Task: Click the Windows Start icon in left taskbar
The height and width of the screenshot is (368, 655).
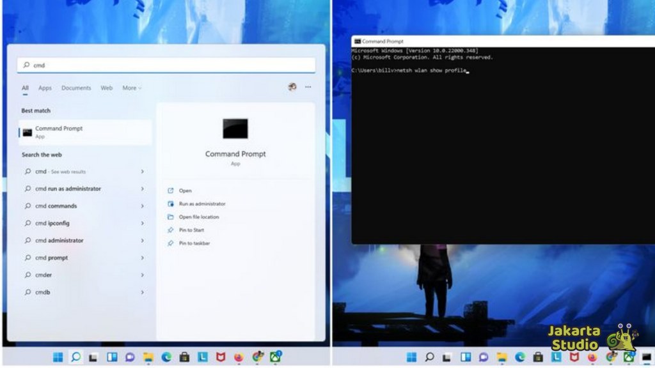Action: (58, 357)
